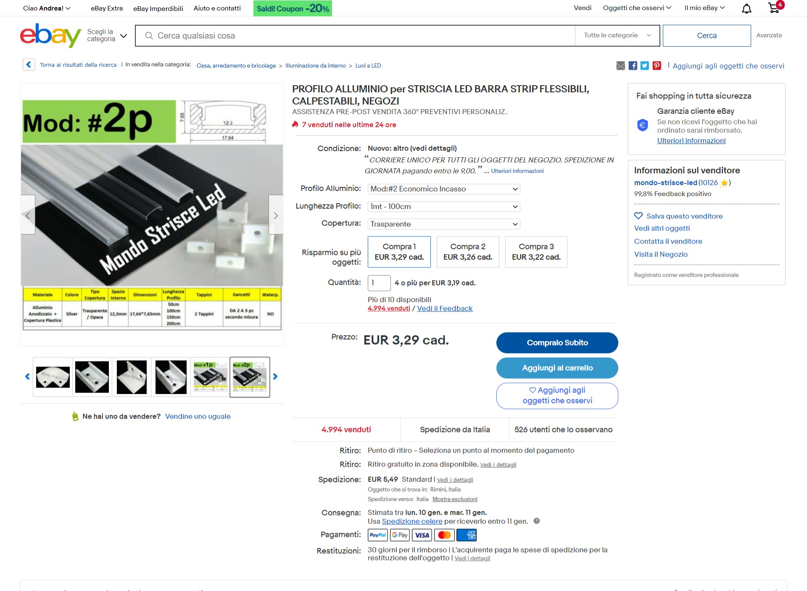The image size is (807, 591).
Task: Open the Profilo Alluminio dropdown
Action: (x=444, y=189)
